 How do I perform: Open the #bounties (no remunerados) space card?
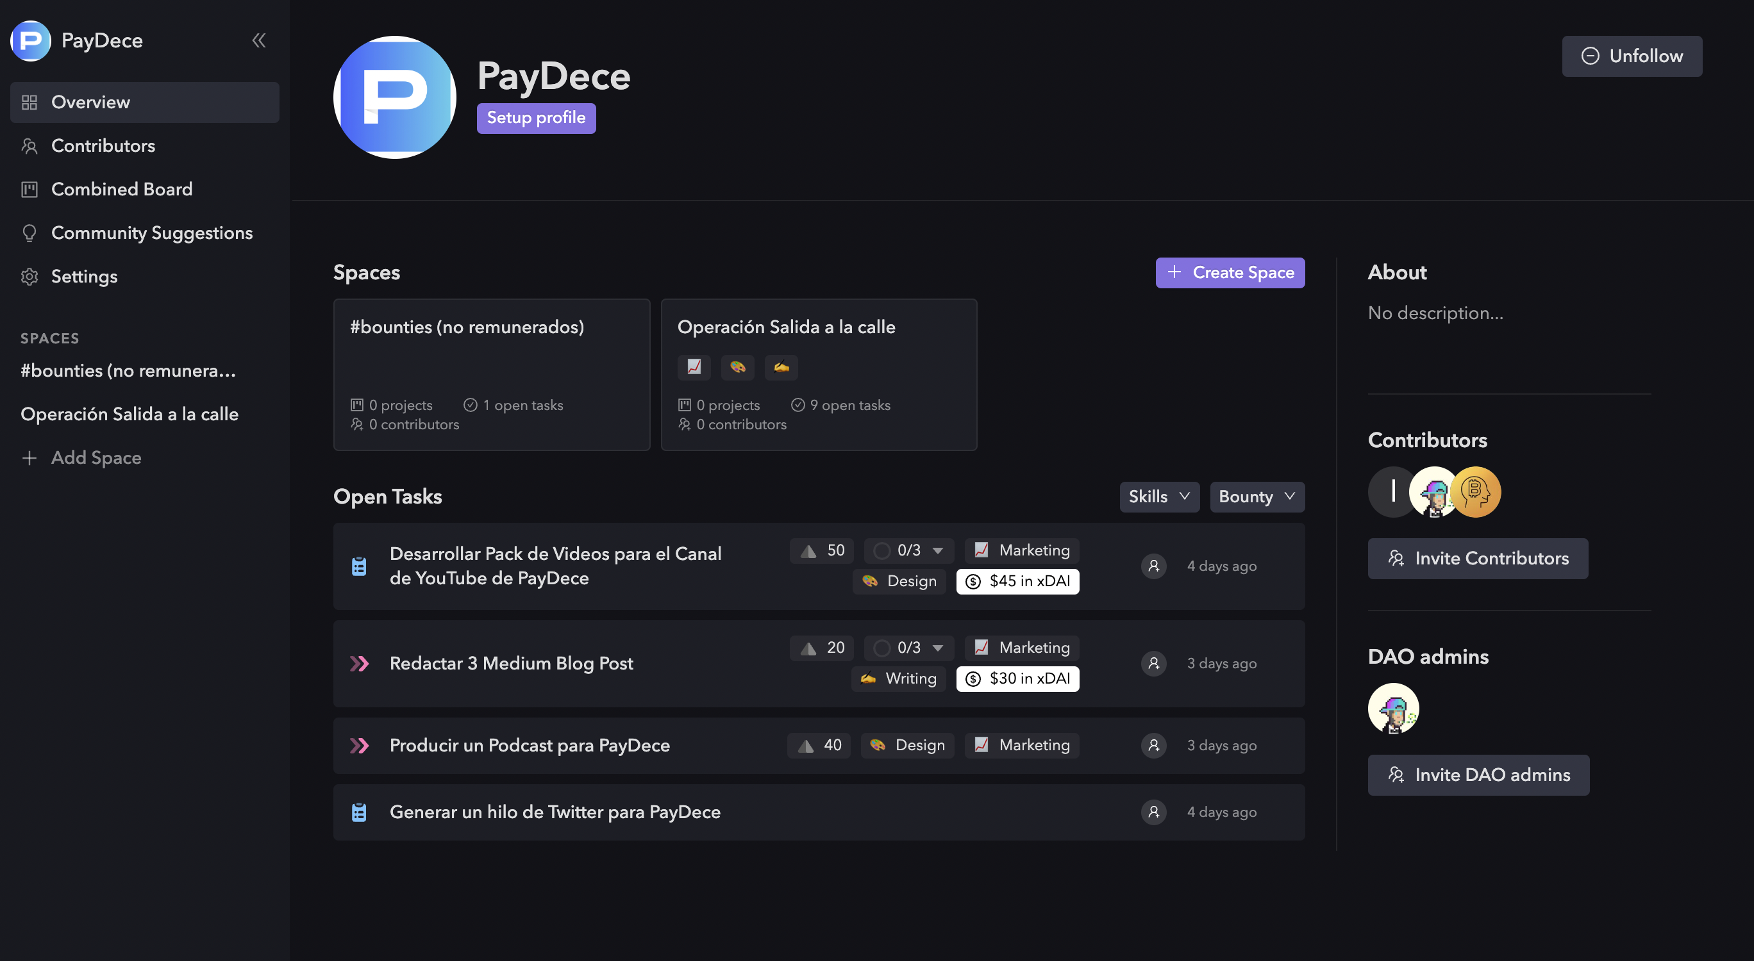click(x=492, y=374)
